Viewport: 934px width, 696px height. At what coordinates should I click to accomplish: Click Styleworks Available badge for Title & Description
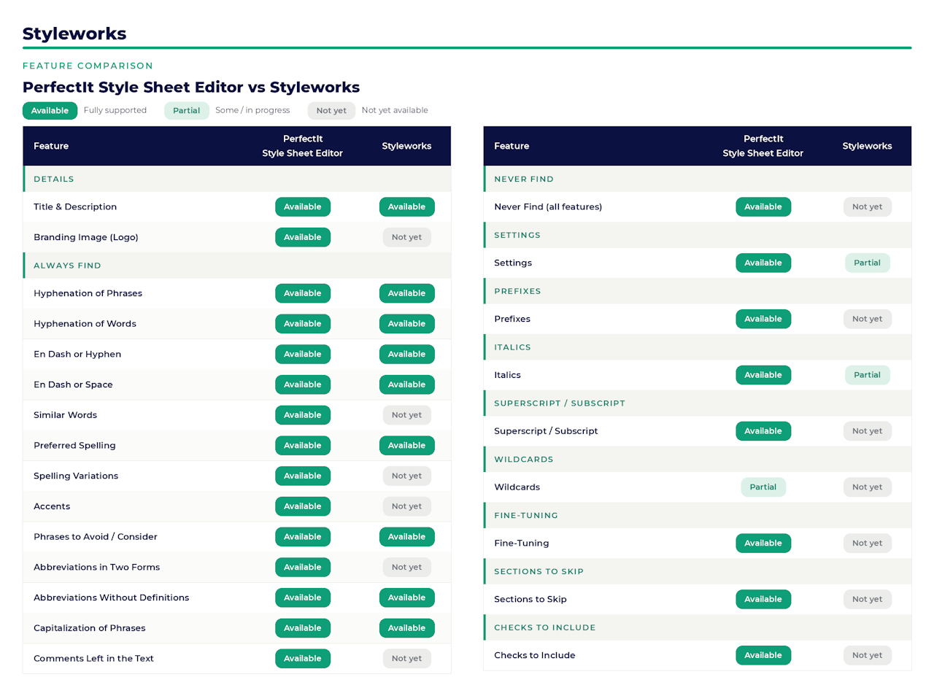tap(406, 207)
